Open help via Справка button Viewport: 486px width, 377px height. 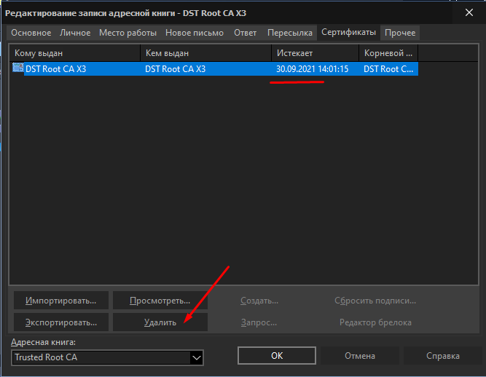point(442,356)
